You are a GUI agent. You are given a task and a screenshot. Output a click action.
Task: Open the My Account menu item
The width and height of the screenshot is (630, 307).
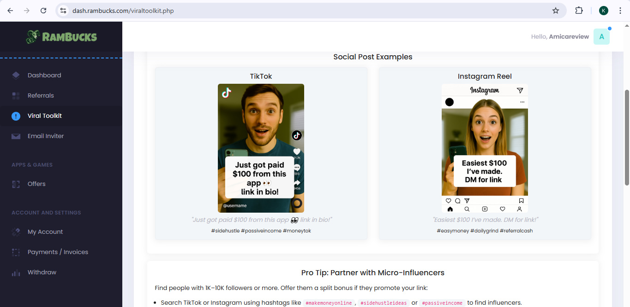[45, 232]
